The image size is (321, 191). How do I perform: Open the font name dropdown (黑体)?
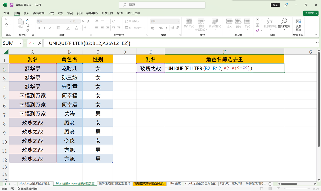70,21
